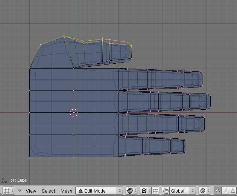
Task: Open the pivot point selector
Action: tap(146, 191)
